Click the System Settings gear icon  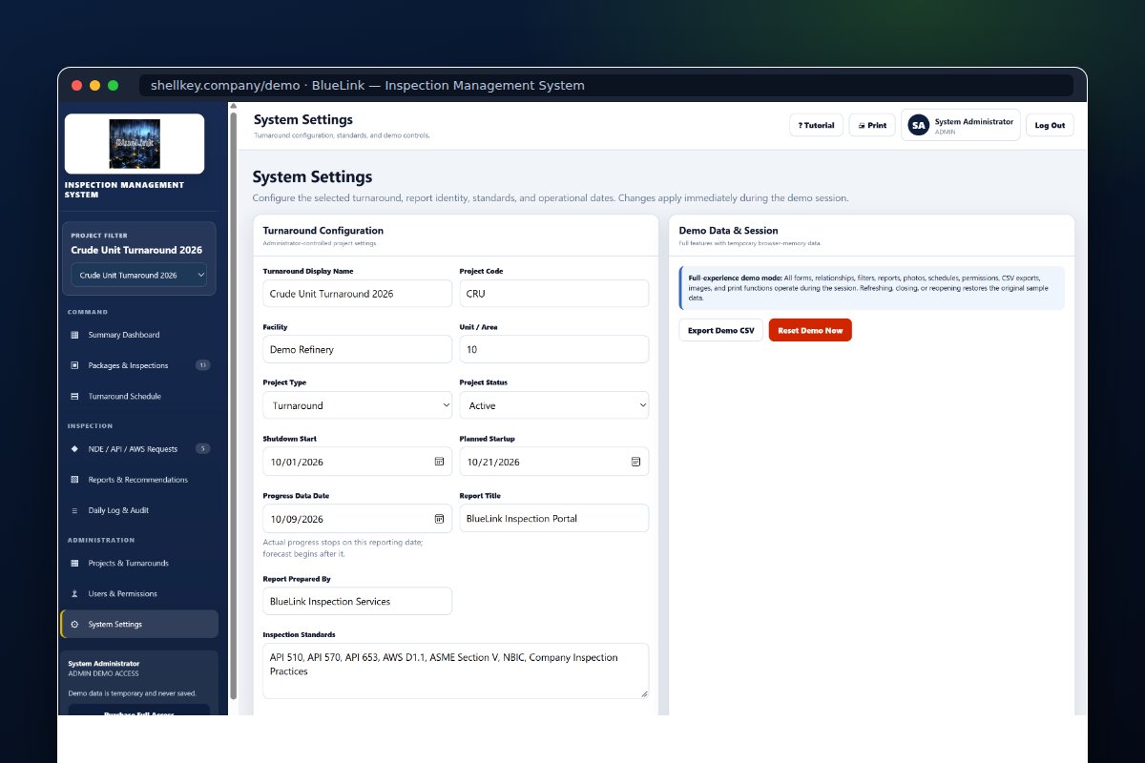coord(75,624)
